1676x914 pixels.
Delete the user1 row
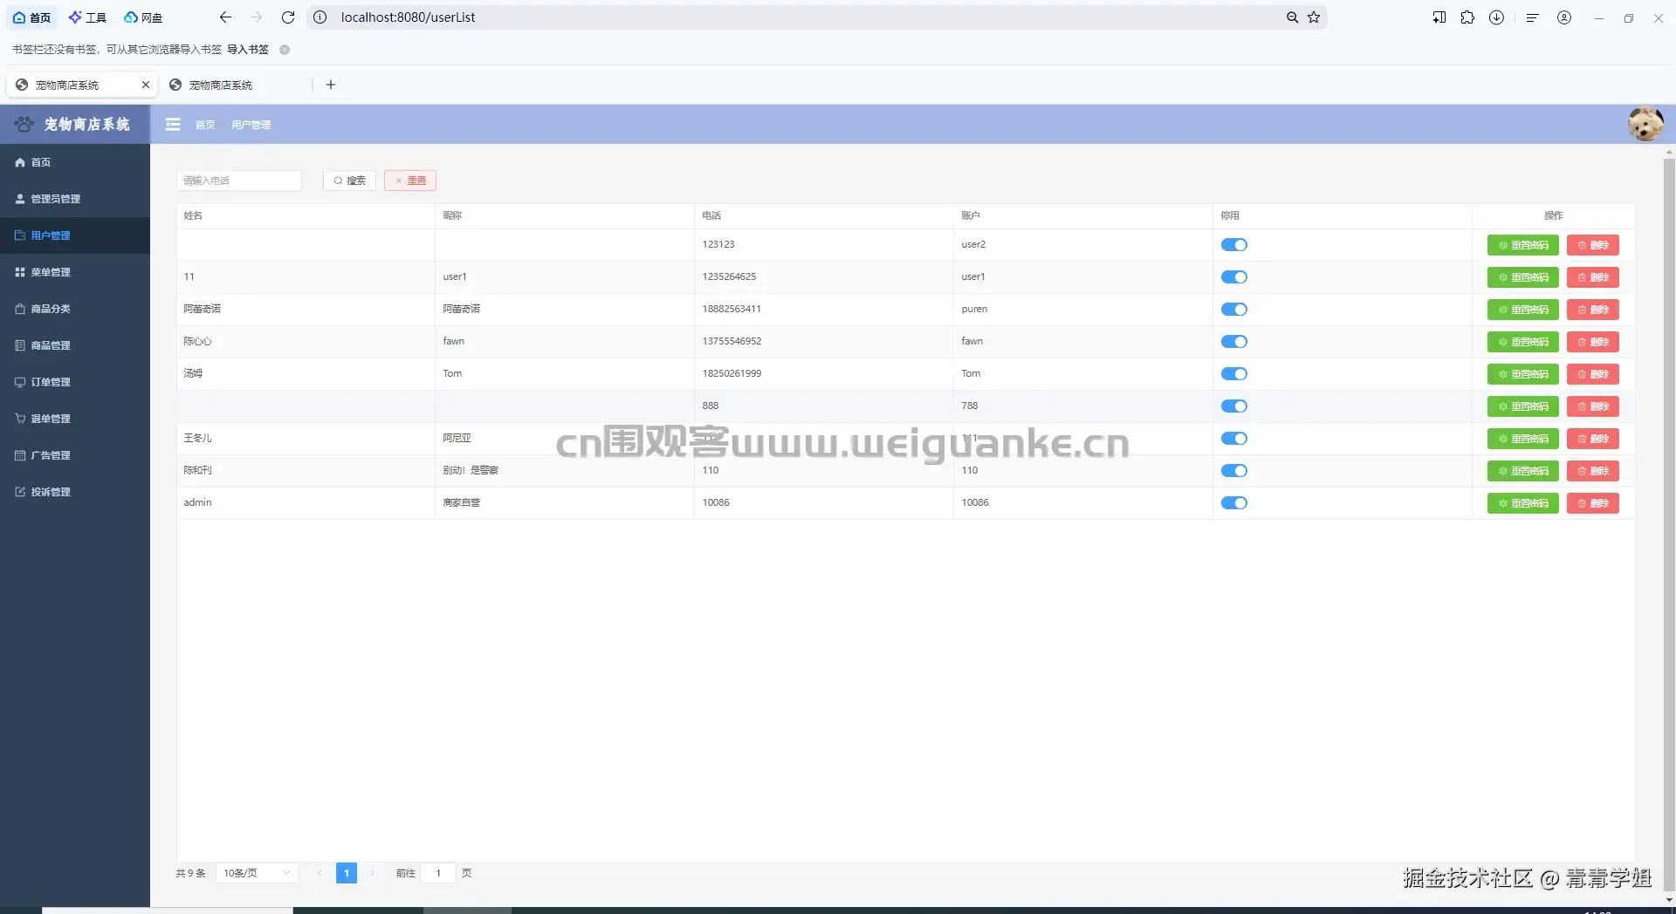1592,277
